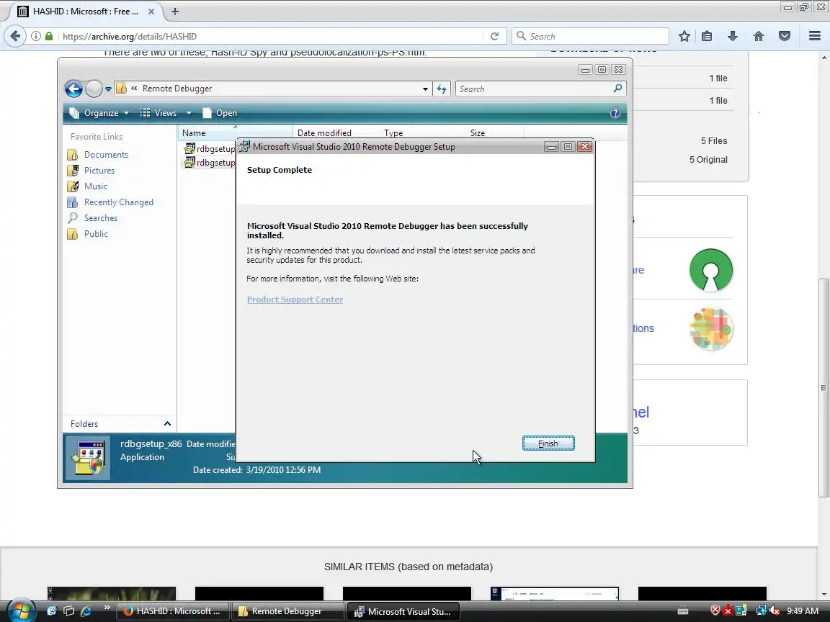The height and width of the screenshot is (622, 830).
Task: Select the second rdbgsetup file
Action: [210, 163]
